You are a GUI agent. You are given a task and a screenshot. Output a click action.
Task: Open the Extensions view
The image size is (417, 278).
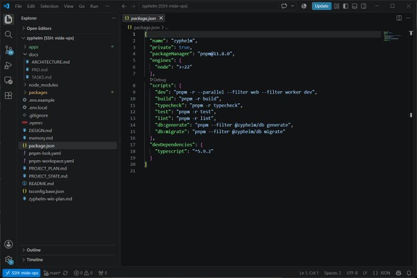(8, 95)
